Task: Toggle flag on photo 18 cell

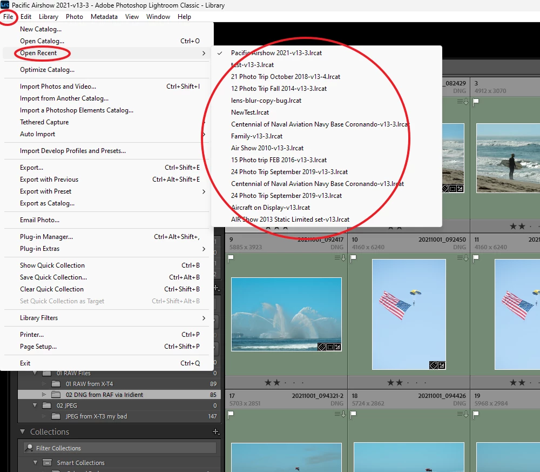Action: point(353,414)
